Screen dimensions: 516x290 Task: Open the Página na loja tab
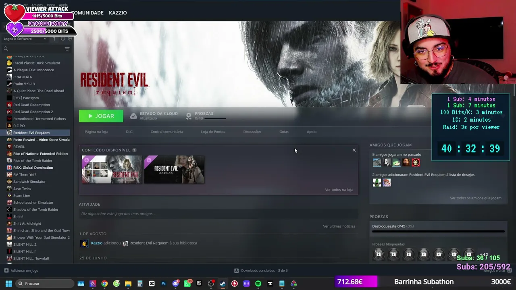pyautogui.click(x=96, y=132)
